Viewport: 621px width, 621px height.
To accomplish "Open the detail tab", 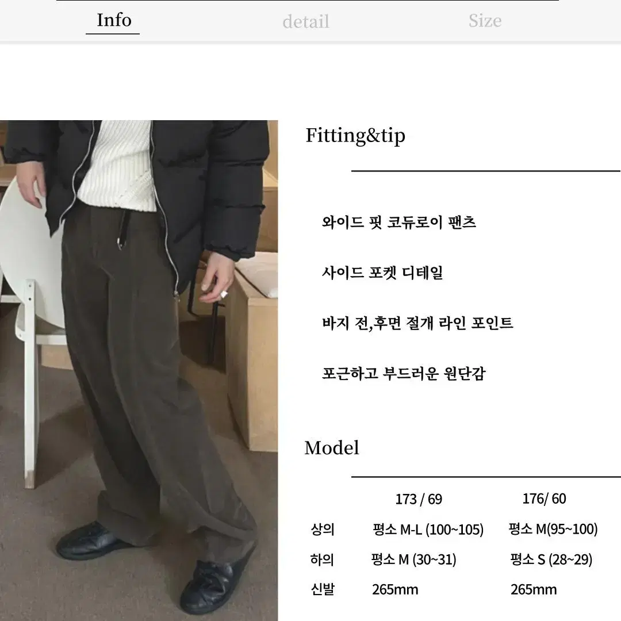I will pos(306,21).
